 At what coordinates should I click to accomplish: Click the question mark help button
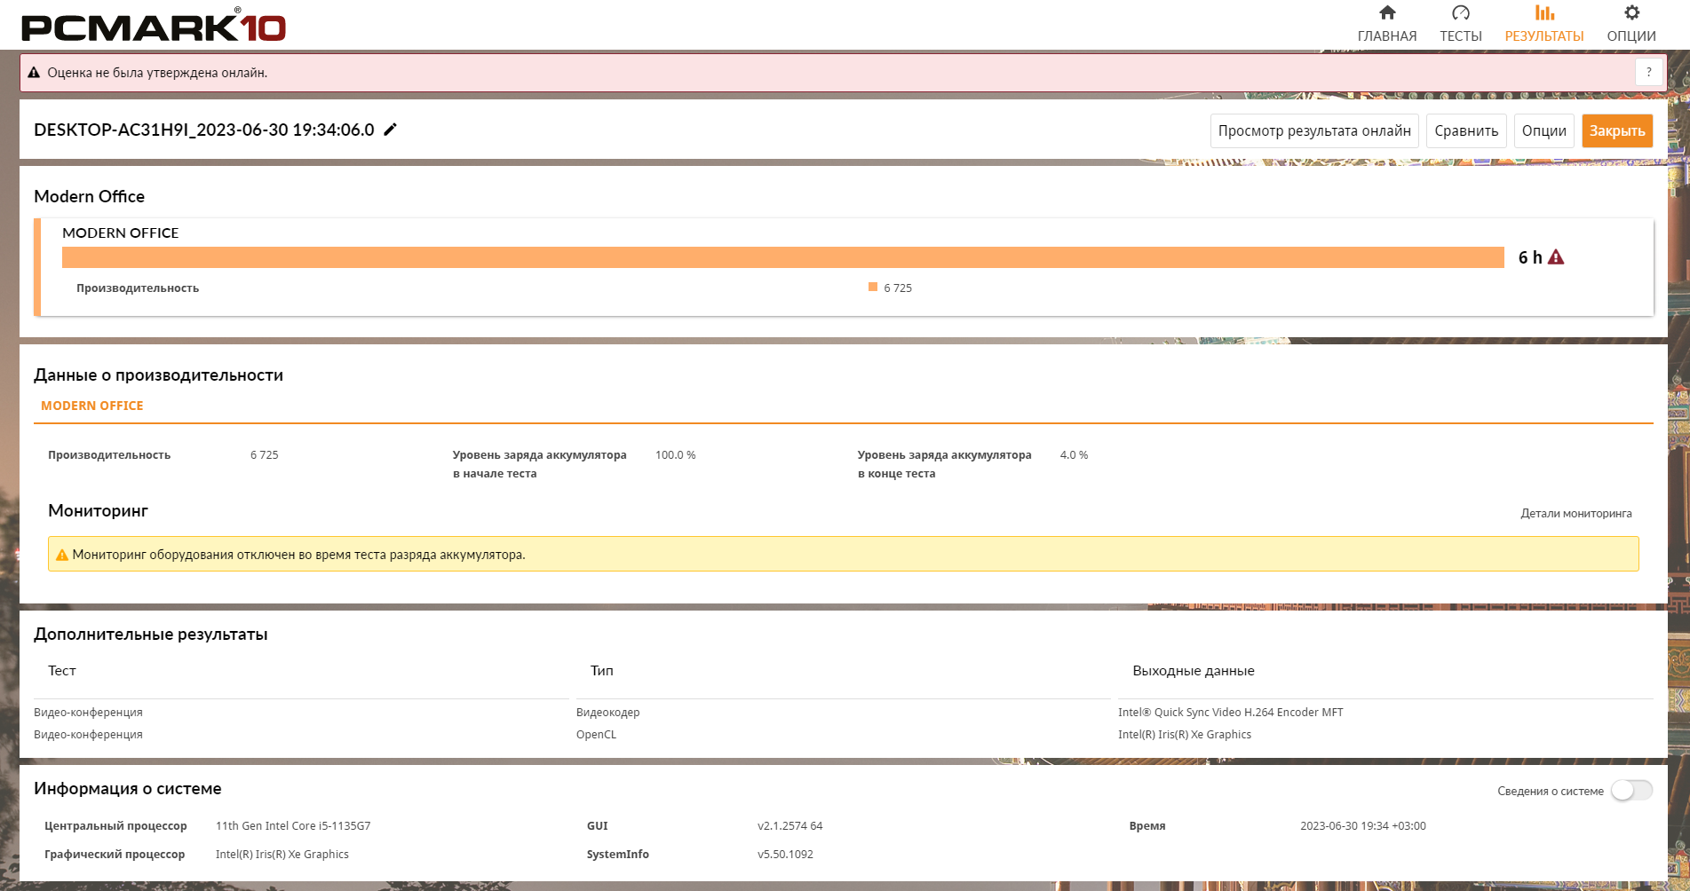coord(1648,73)
